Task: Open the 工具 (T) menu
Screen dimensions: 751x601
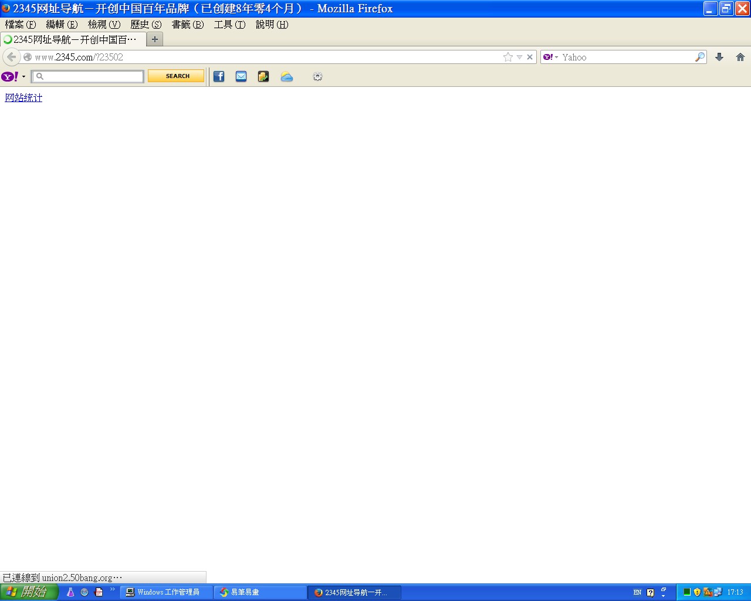Action: 229,24
